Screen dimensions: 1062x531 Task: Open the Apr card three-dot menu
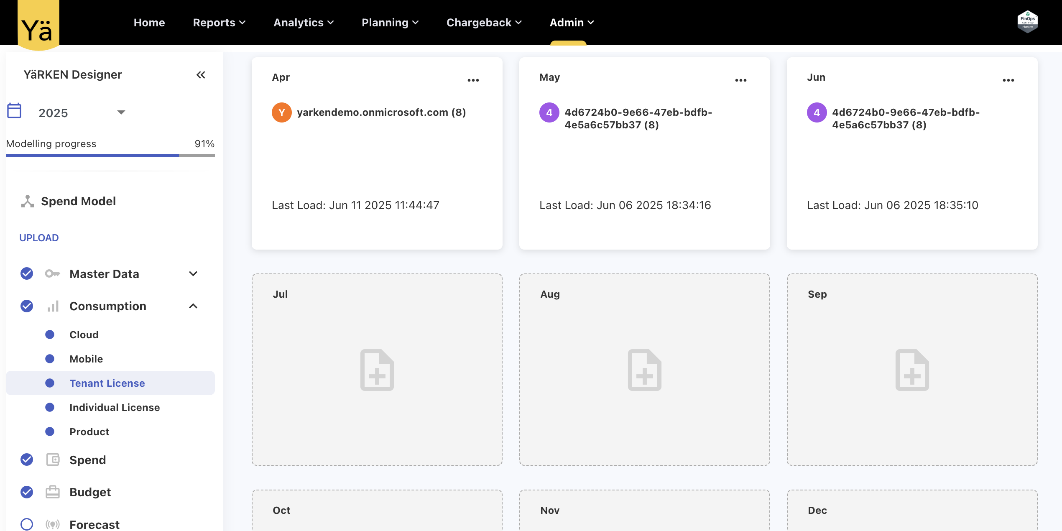(x=473, y=80)
